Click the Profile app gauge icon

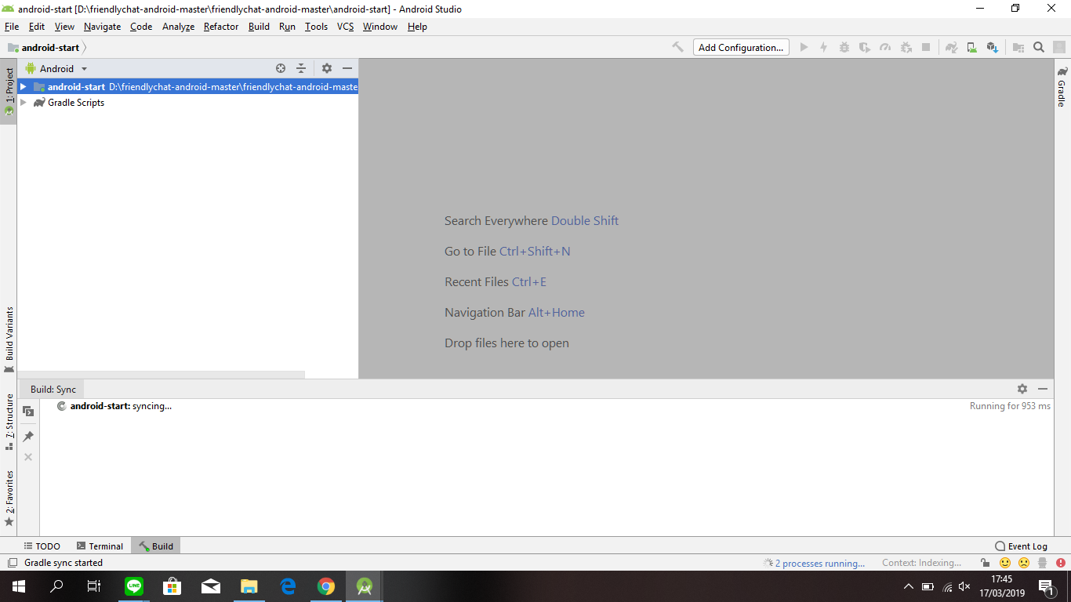[885, 47]
